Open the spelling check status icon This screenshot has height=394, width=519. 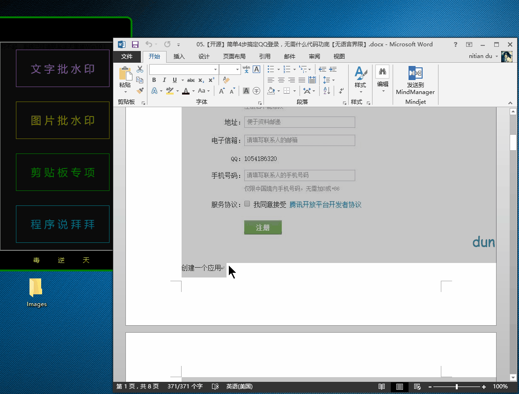coord(215,387)
